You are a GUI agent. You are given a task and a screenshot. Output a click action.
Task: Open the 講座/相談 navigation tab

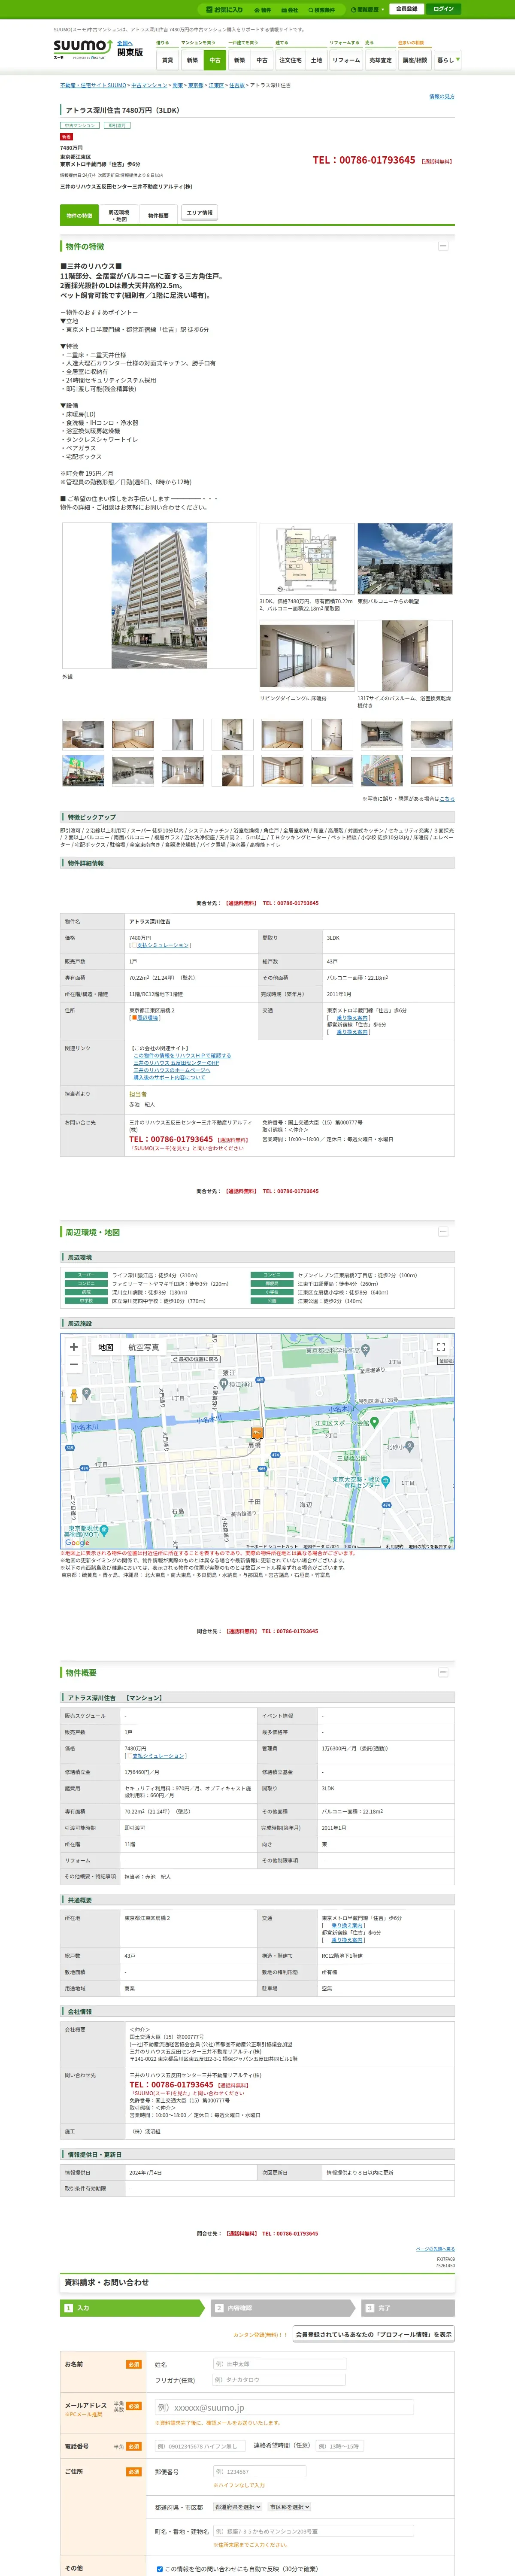414,60
